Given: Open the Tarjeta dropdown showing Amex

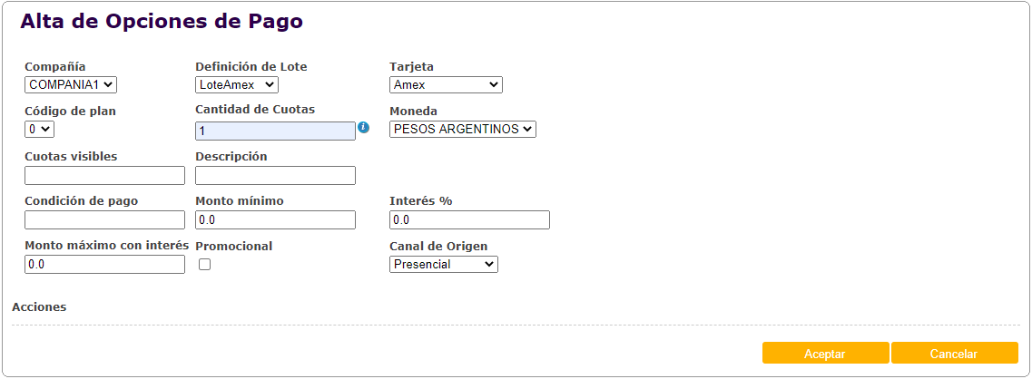Looking at the screenshot, I should click(446, 84).
